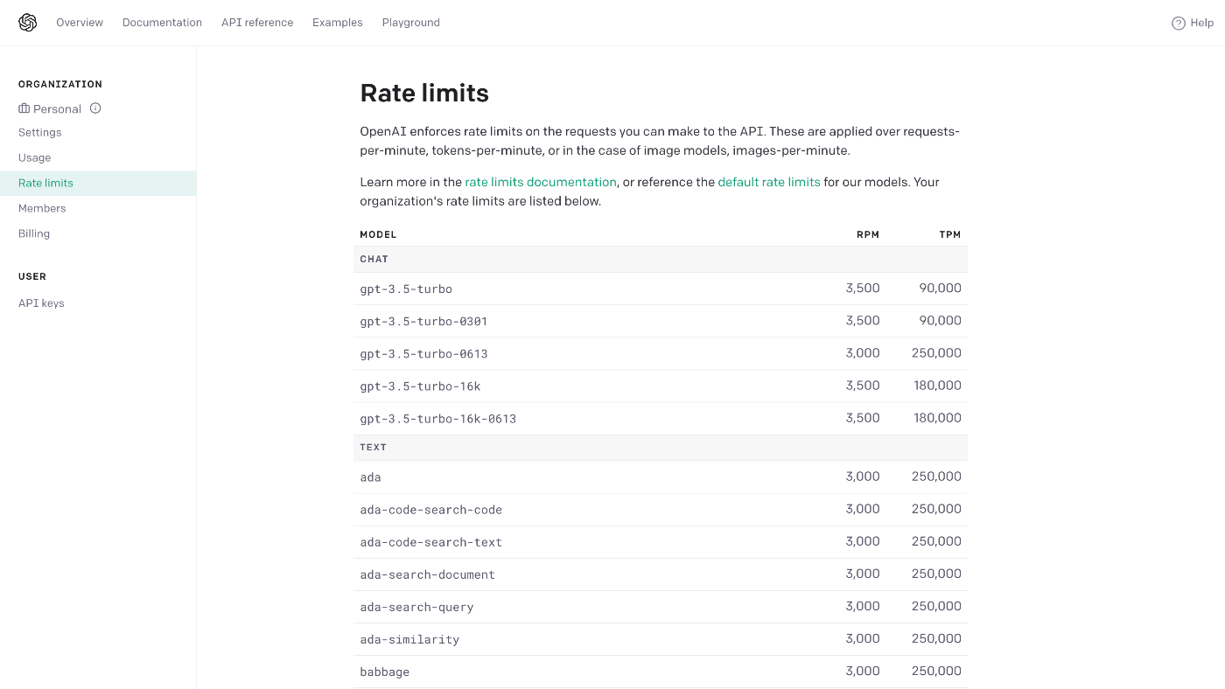The width and height of the screenshot is (1225, 689).
Task: Select Personal organization in sidebar
Action: tap(57, 108)
